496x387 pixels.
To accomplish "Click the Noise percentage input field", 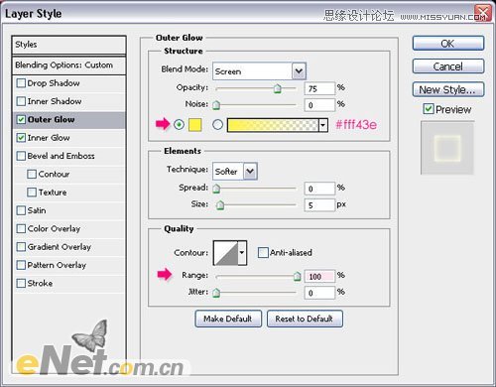I will coord(319,105).
